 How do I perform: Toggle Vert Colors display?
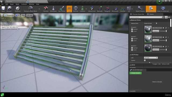[x=62, y=9]
